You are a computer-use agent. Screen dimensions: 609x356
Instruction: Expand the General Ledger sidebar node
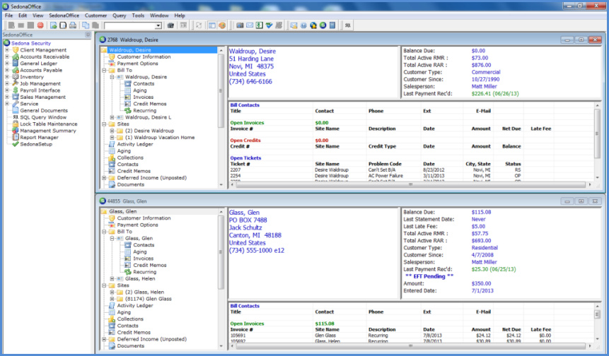tap(6, 63)
